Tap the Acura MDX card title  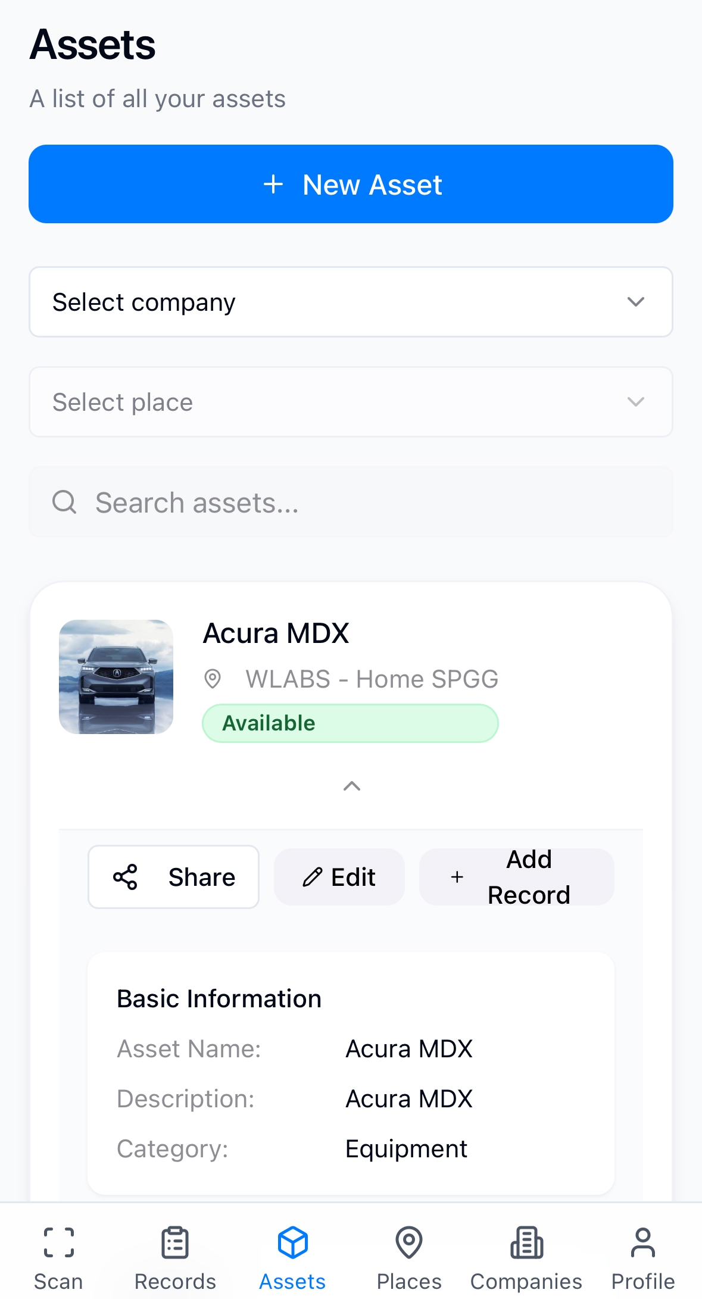coord(276,633)
